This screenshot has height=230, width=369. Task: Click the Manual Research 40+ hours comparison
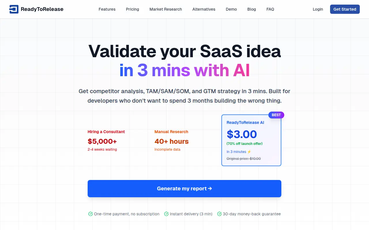pyautogui.click(x=172, y=141)
